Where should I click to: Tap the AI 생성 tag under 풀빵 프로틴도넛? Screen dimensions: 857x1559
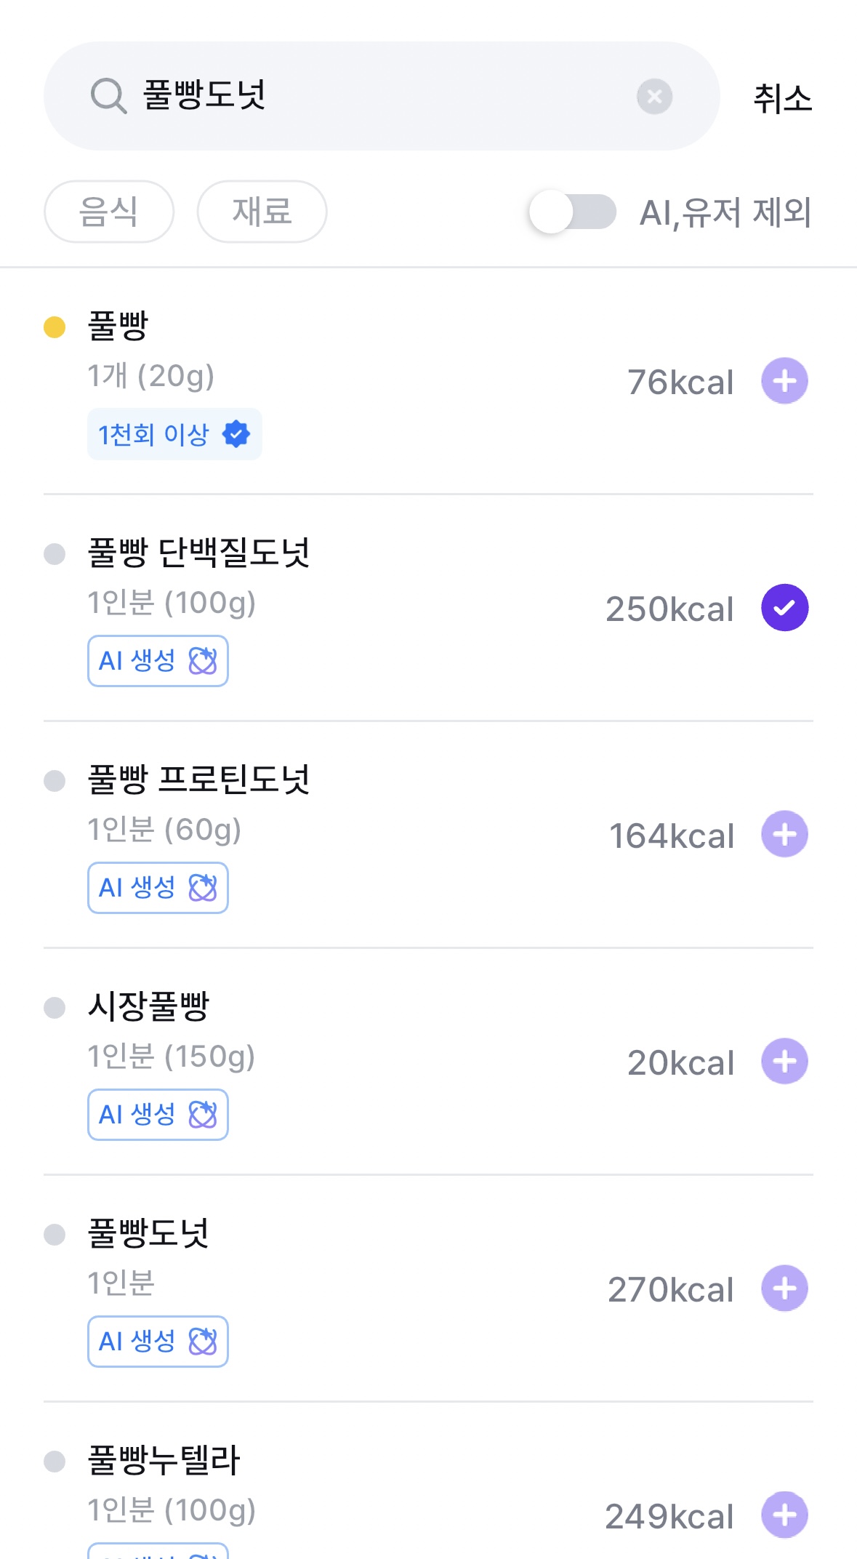(x=158, y=888)
